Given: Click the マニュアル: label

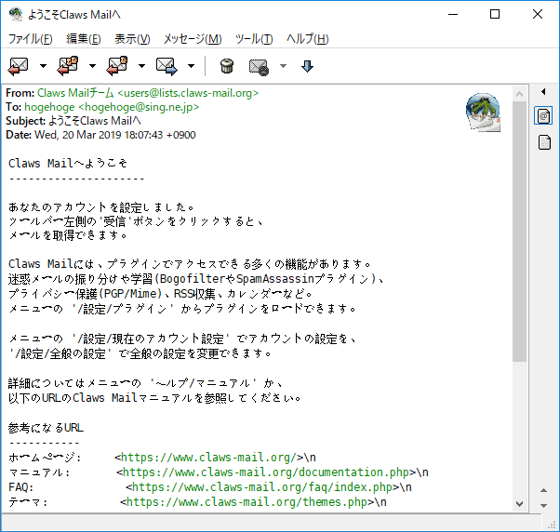Looking at the screenshot, I should pyautogui.click(x=39, y=472).
